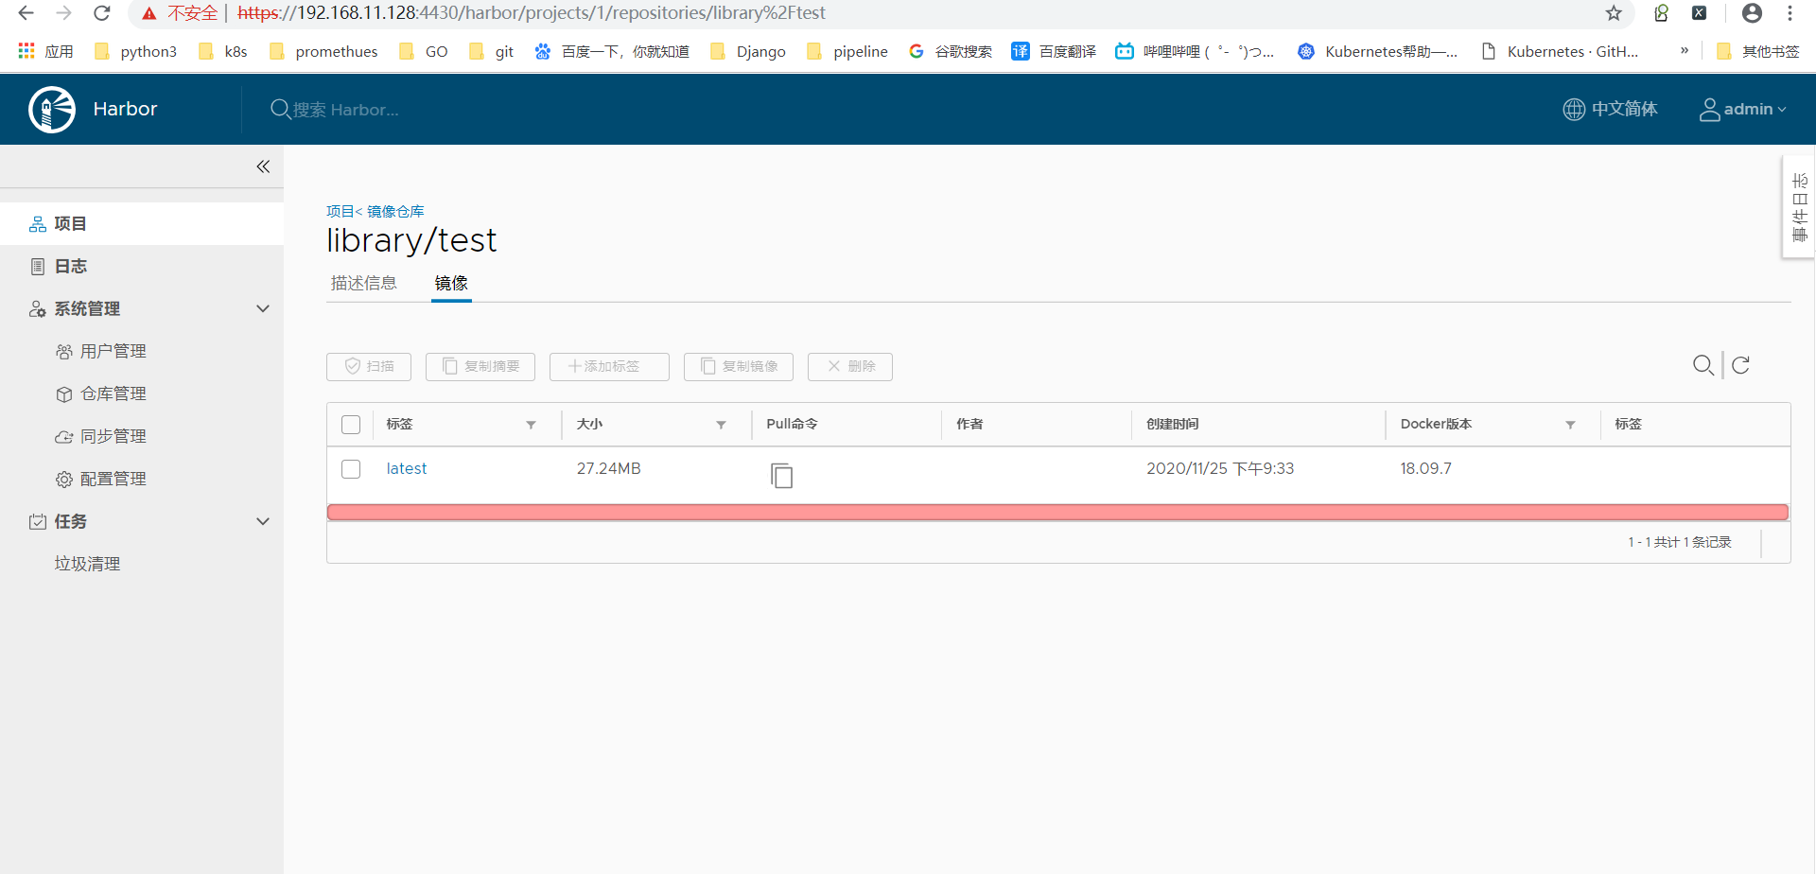Image resolution: width=1816 pixels, height=874 pixels.
Task: Click the 同步管理 replication icon
Action: pos(64,436)
